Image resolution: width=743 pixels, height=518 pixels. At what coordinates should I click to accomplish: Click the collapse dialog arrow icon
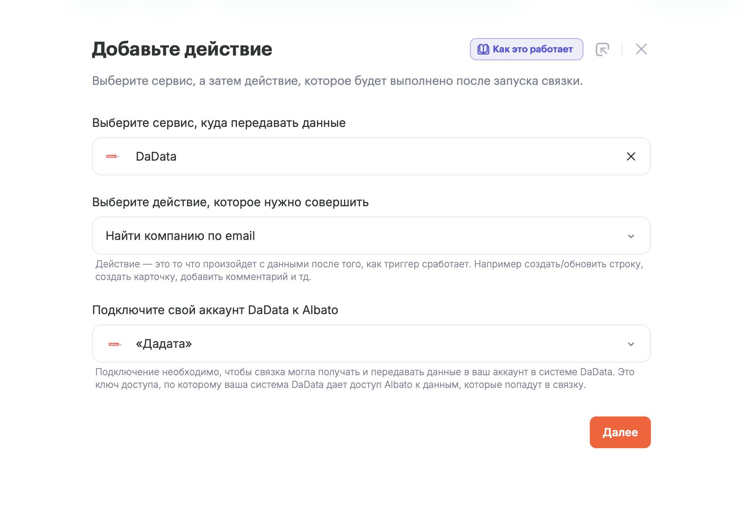pos(602,49)
